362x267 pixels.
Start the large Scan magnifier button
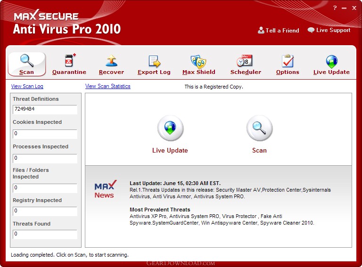(259, 128)
